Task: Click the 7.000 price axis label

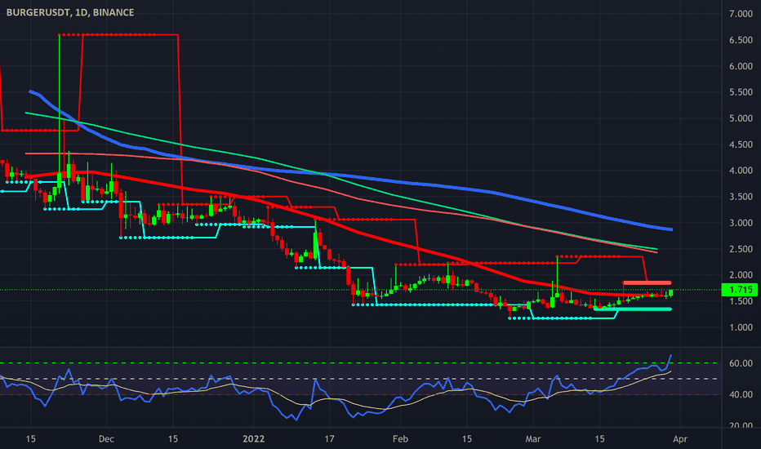Action: click(741, 14)
